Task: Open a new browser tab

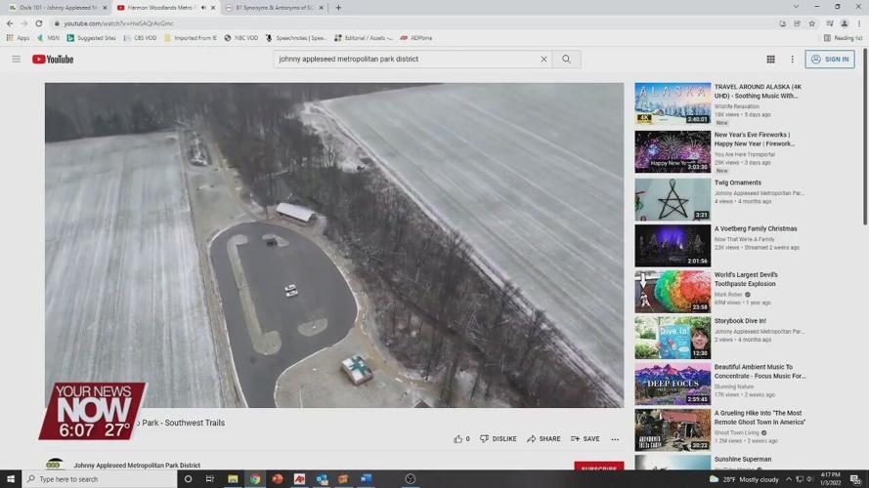Action: [338, 8]
